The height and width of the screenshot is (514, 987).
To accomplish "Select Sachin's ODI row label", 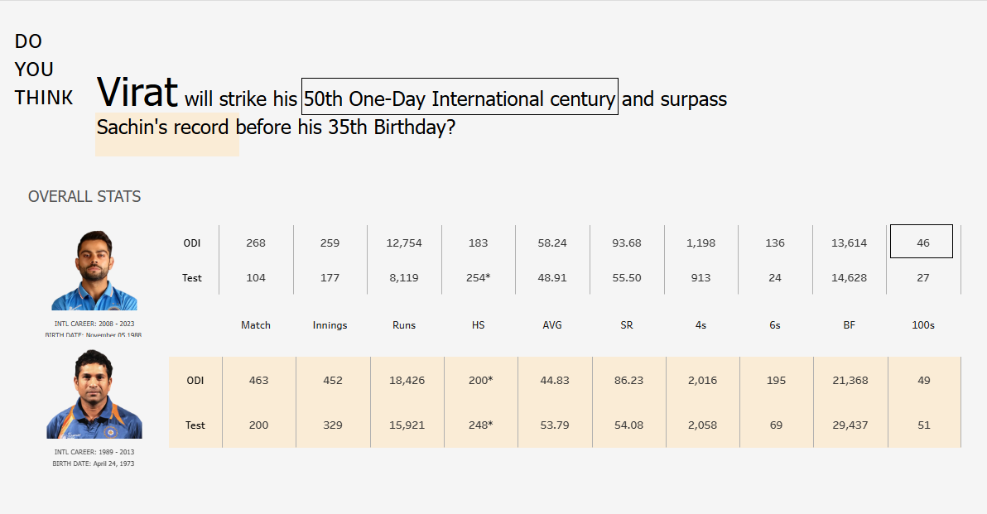I will (195, 381).
